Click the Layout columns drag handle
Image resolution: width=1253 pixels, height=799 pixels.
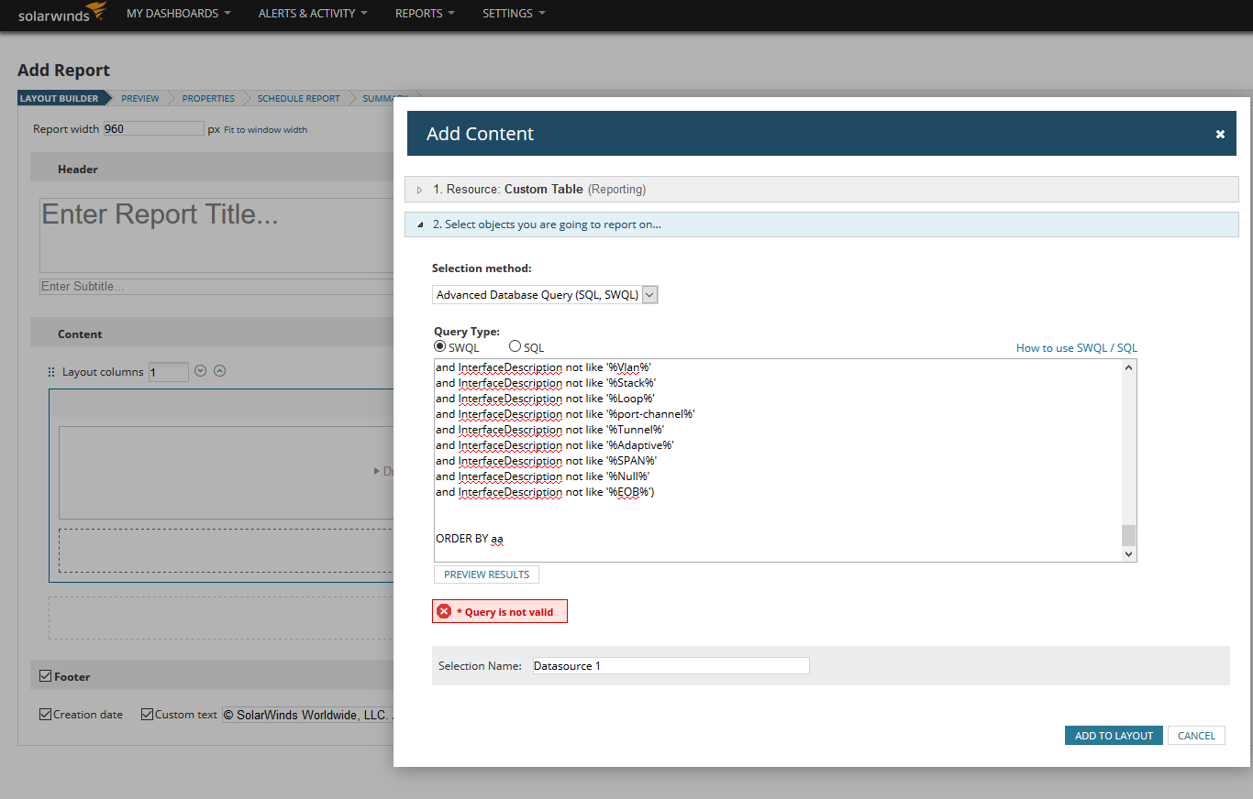point(51,372)
